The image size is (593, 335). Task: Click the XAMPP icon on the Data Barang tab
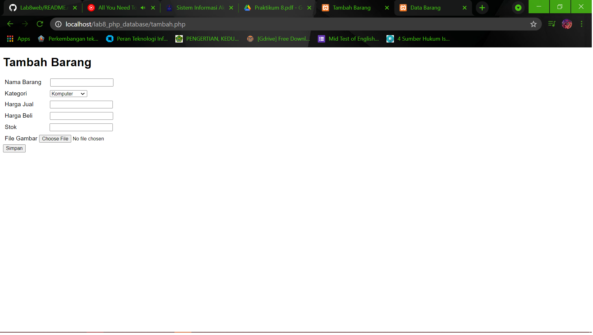pyautogui.click(x=403, y=8)
